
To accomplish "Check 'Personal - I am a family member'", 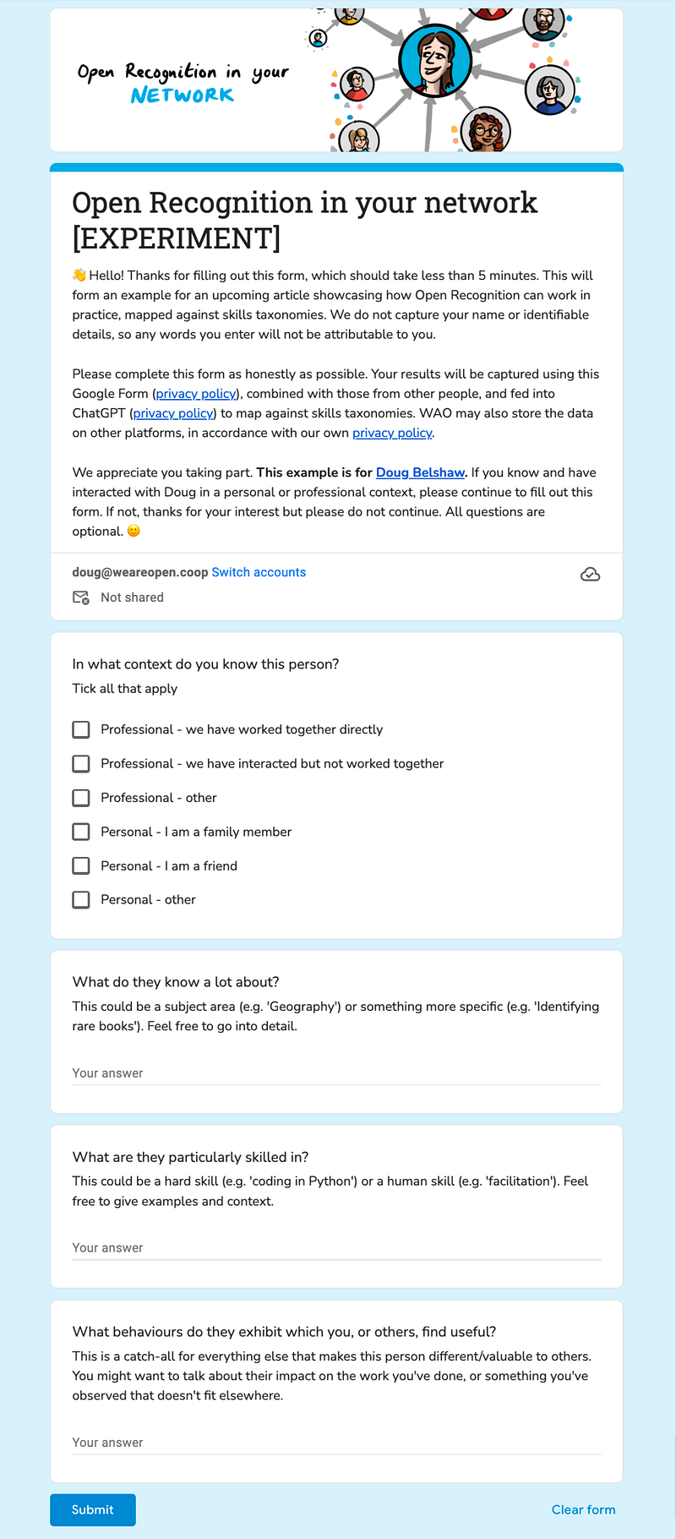I will coord(80,832).
